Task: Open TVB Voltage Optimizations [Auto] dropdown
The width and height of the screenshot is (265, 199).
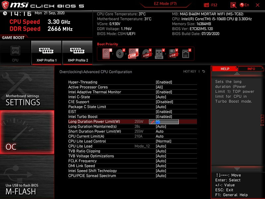Action: [x=161, y=156]
